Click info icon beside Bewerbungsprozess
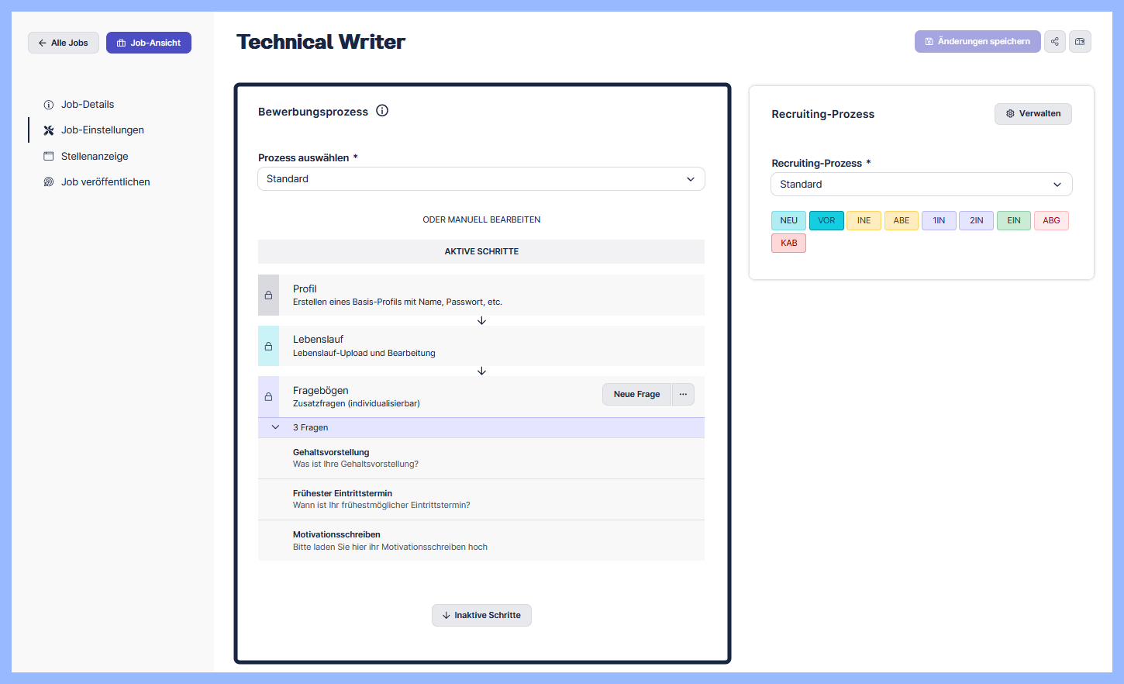The width and height of the screenshot is (1124, 684). (382, 111)
